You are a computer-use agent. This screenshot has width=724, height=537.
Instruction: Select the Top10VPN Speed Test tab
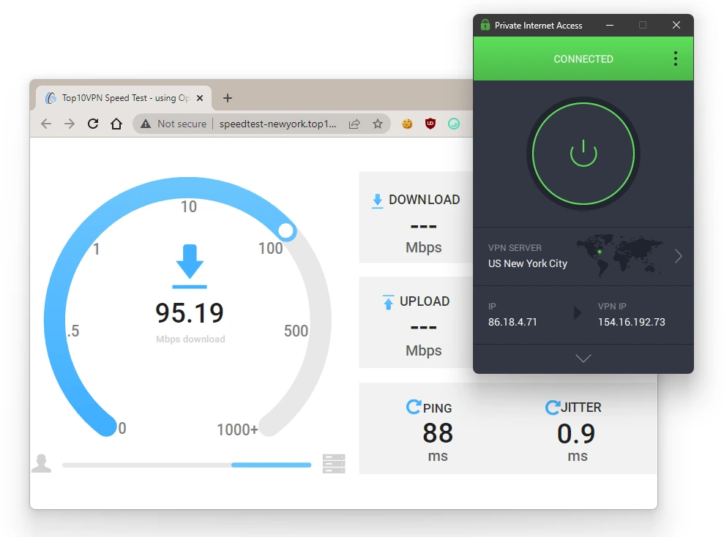point(117,98)
